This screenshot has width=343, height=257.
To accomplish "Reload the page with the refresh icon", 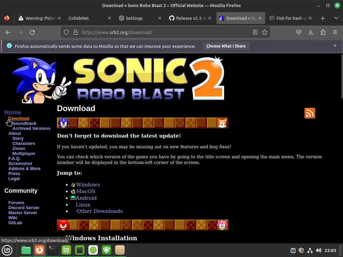I will 32,32.
